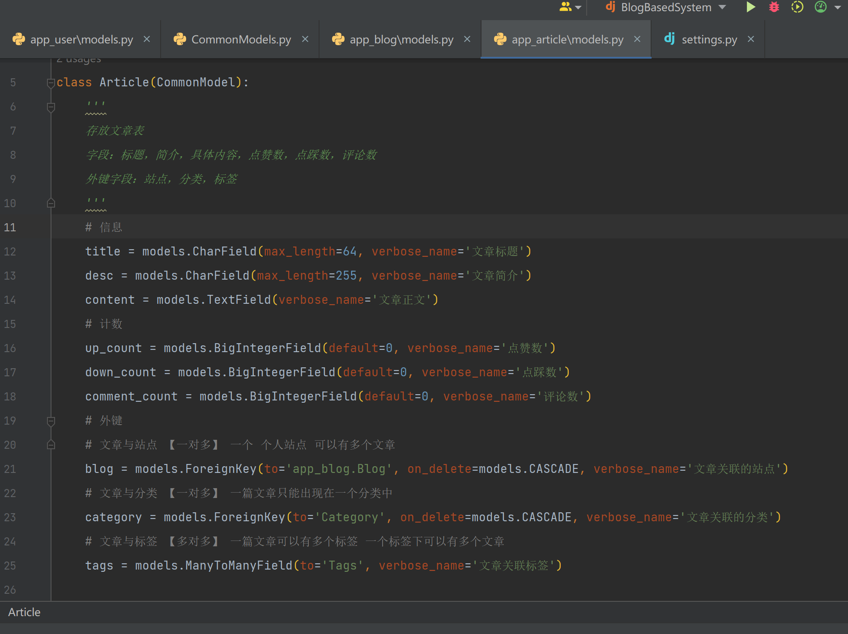Start debugging with the bug icon
Screen dimensions: 848x634
pyautogui.click(x=774, y=7)
